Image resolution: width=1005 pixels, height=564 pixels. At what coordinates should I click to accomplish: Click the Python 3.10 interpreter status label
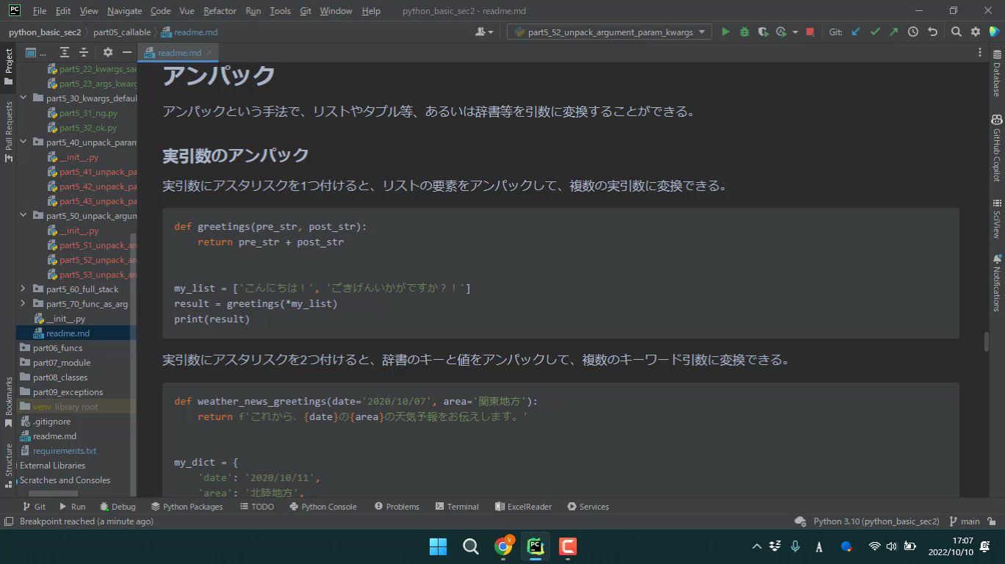[x=876, y=521]
